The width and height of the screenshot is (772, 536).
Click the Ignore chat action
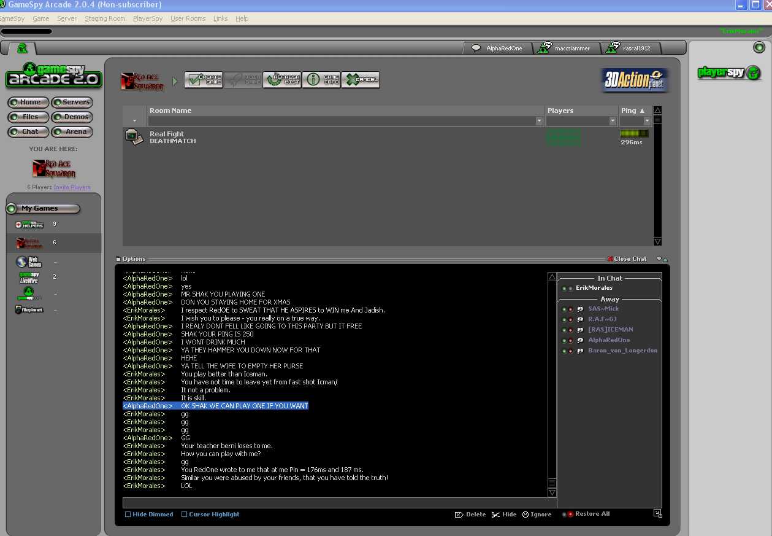click(537, 515)
